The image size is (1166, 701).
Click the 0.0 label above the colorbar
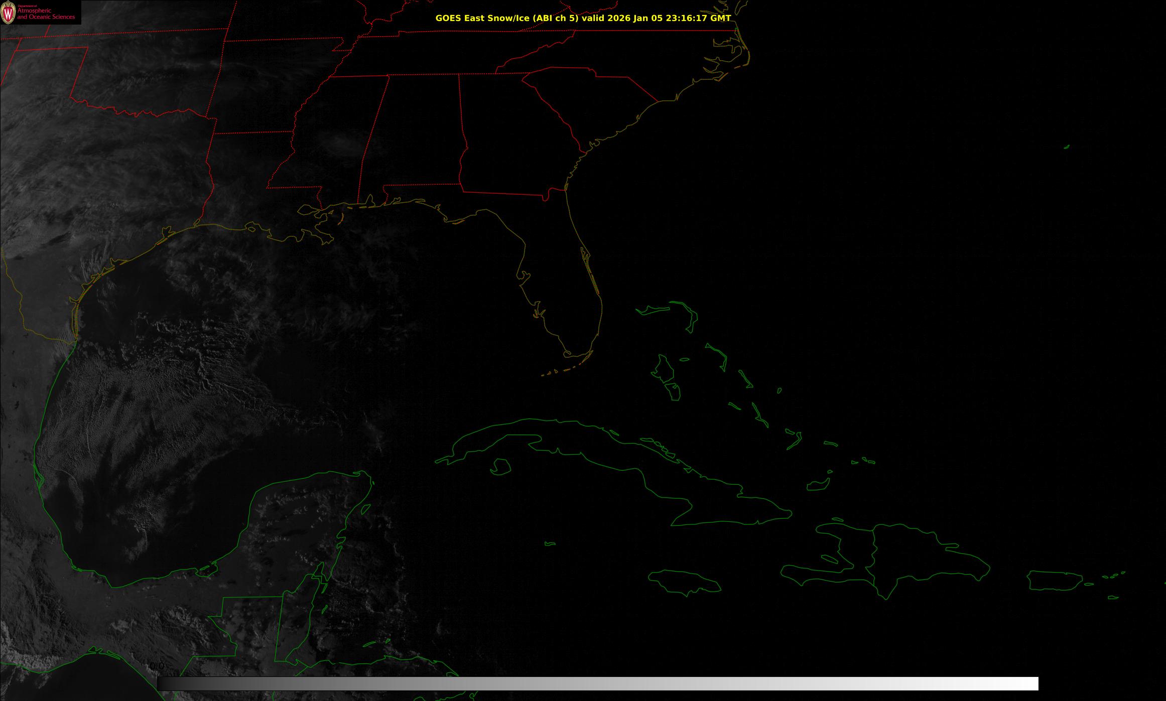(157, 666)
